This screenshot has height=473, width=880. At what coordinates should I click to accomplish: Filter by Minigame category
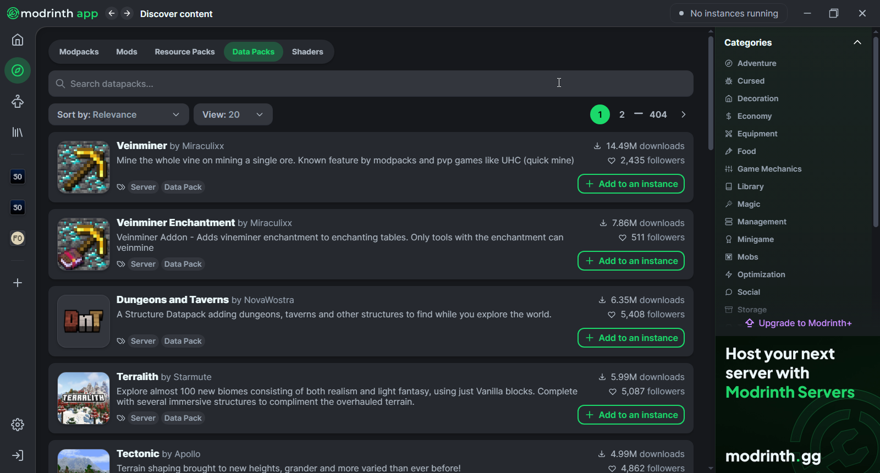749,239
